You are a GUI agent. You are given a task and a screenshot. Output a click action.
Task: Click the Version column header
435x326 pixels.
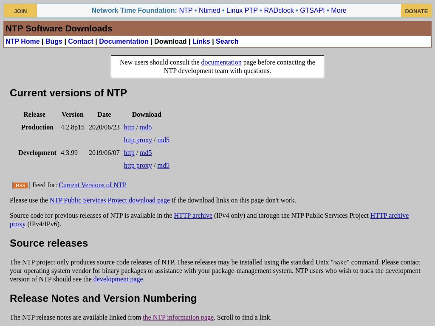[72, 115]
